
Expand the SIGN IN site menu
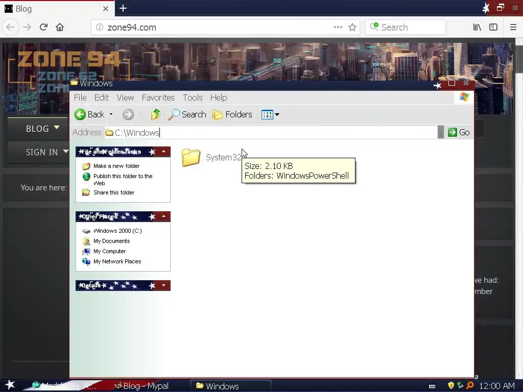46,152
